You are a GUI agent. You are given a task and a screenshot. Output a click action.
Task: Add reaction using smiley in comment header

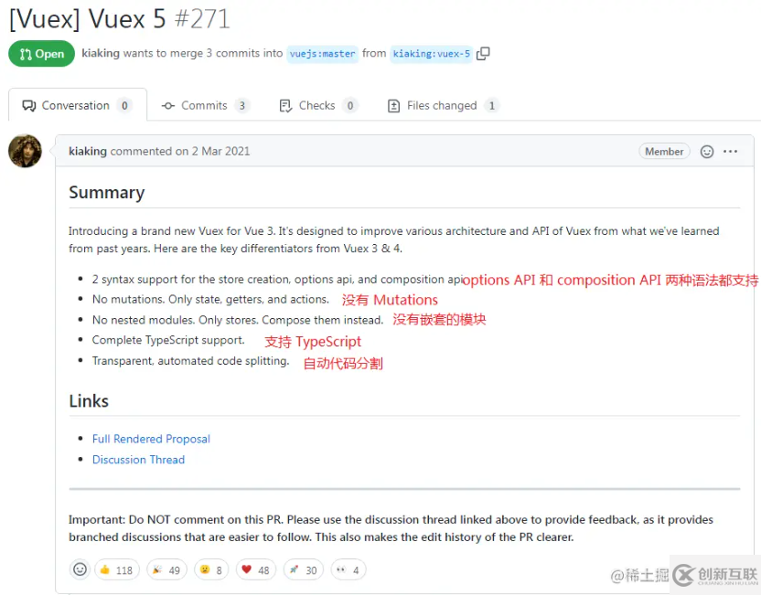[707, 152]
